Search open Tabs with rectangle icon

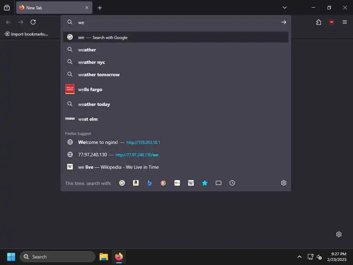pyautogui.click(x=218, y=183)
